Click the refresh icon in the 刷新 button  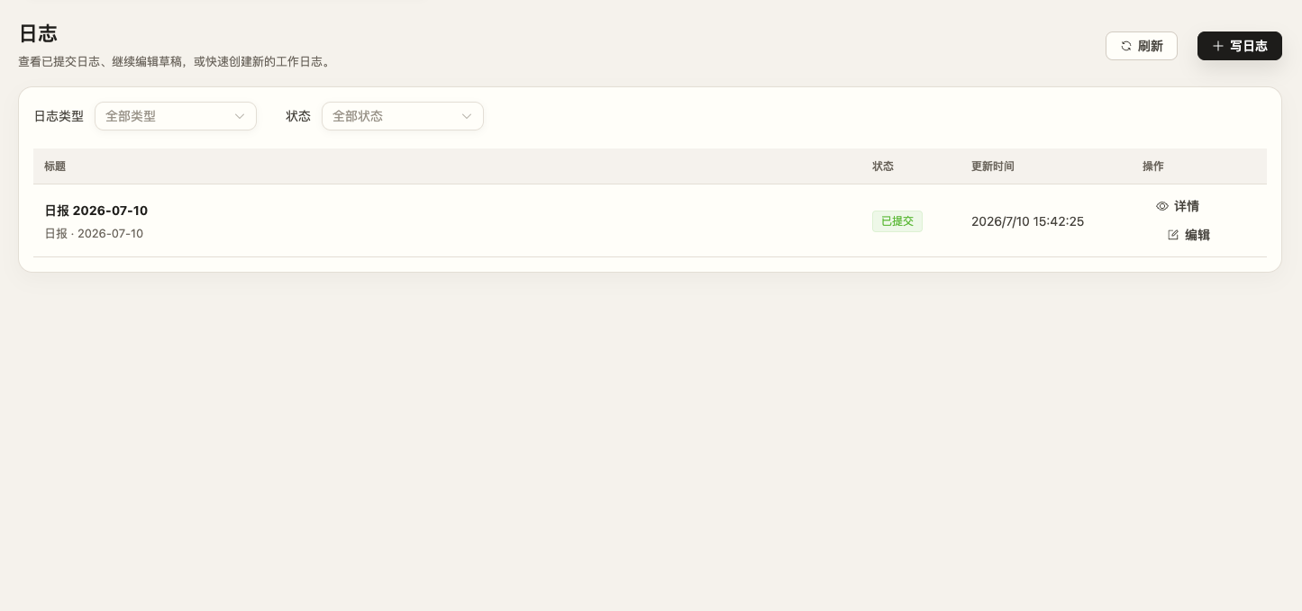pos(1126,46)
